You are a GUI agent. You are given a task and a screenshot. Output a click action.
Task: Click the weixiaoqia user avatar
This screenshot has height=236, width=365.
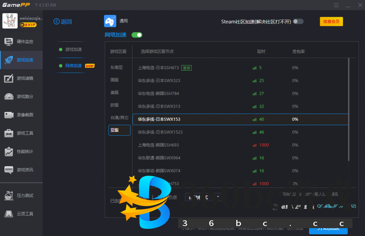click(x=10, y=21)
